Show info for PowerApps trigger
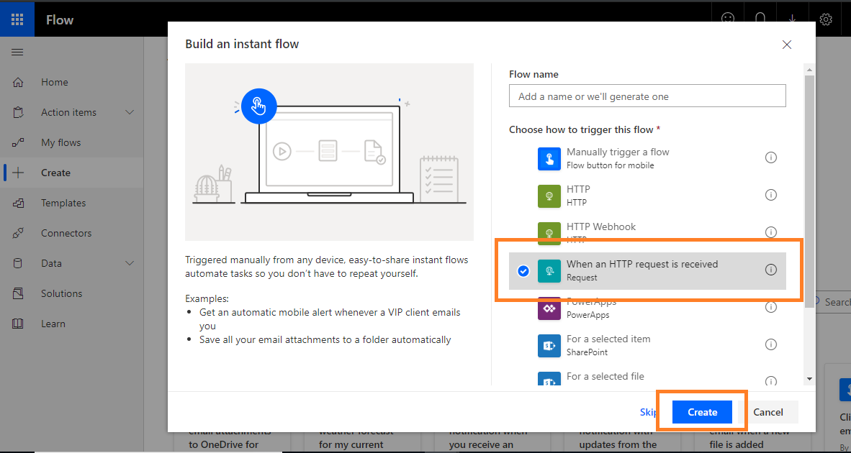851x453 pixels. pos(770,307)
